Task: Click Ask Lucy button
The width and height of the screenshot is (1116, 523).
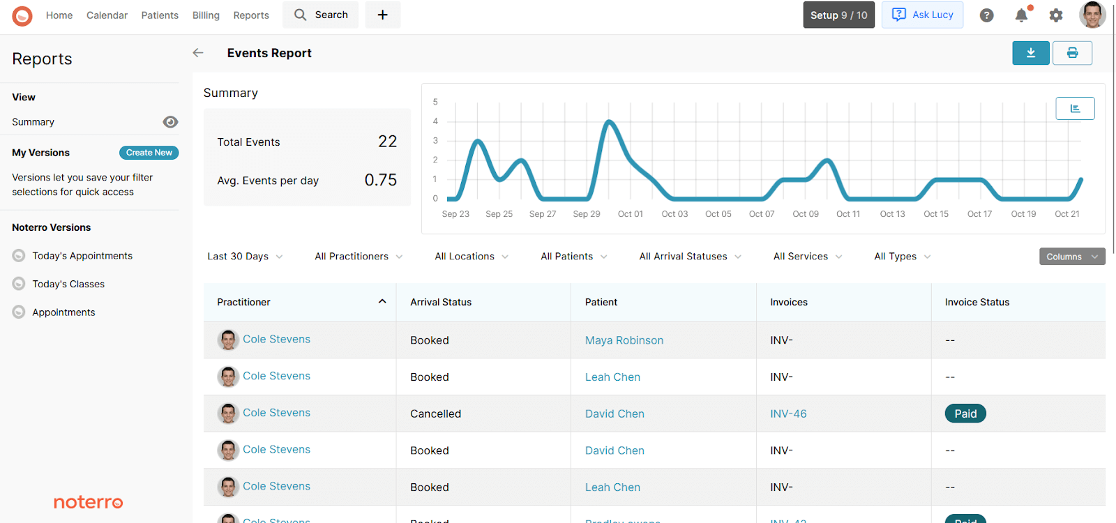Action: [x=922, y=15]
